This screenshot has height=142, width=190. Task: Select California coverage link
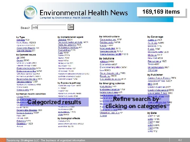point(153,43)
